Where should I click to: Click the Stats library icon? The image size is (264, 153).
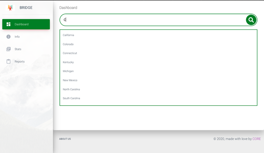click(x=9, y=49)
